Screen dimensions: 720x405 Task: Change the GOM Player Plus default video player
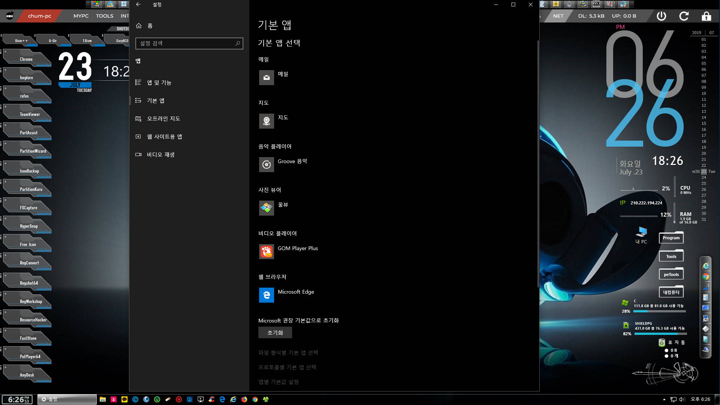(288, 252)
